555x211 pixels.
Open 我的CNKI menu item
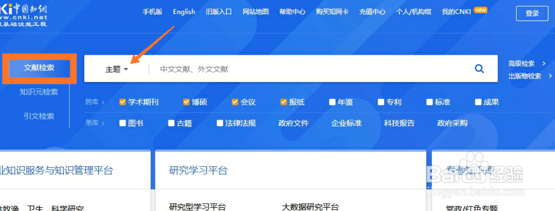tap(456, 12)
